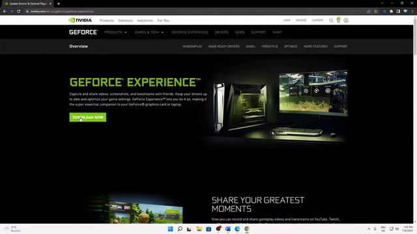Click the top-right SUPPORT link

(x=318, y=20)
